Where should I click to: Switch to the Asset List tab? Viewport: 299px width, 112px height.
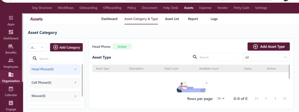172,19
